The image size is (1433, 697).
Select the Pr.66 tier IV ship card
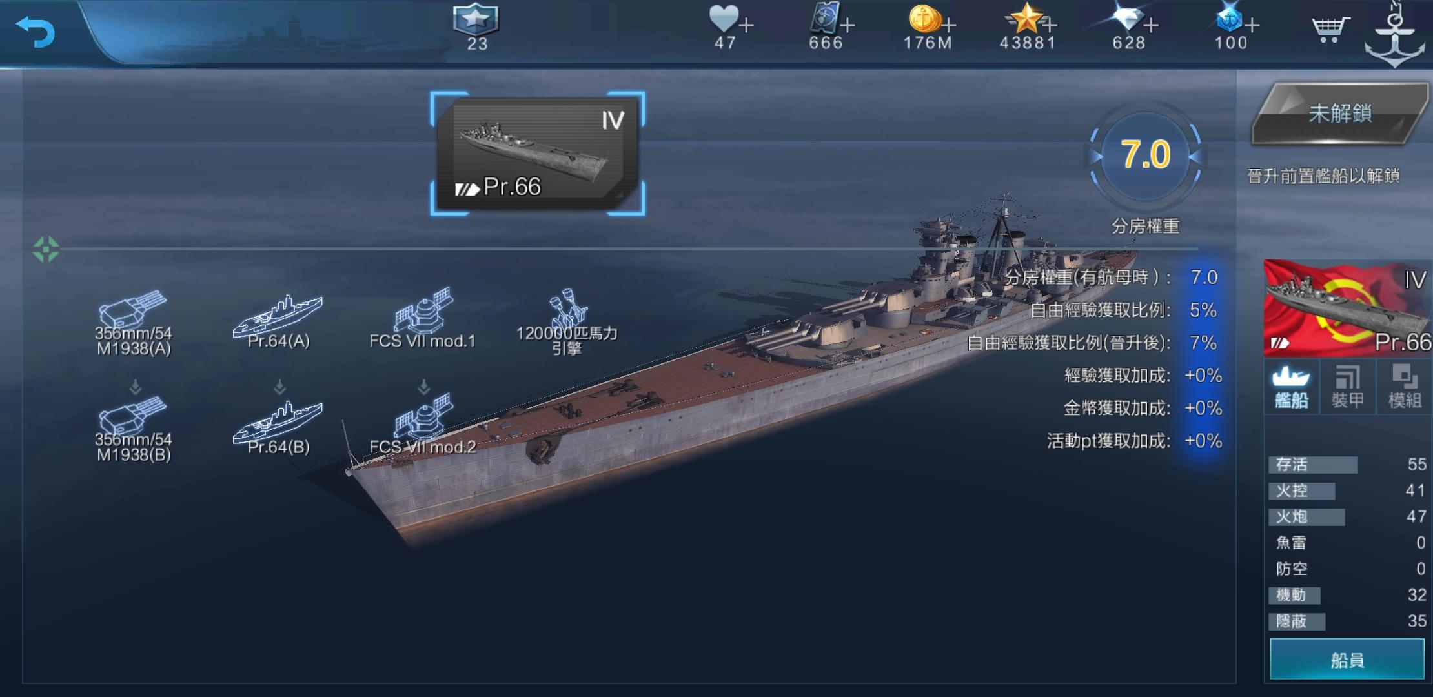click(538, 154)
